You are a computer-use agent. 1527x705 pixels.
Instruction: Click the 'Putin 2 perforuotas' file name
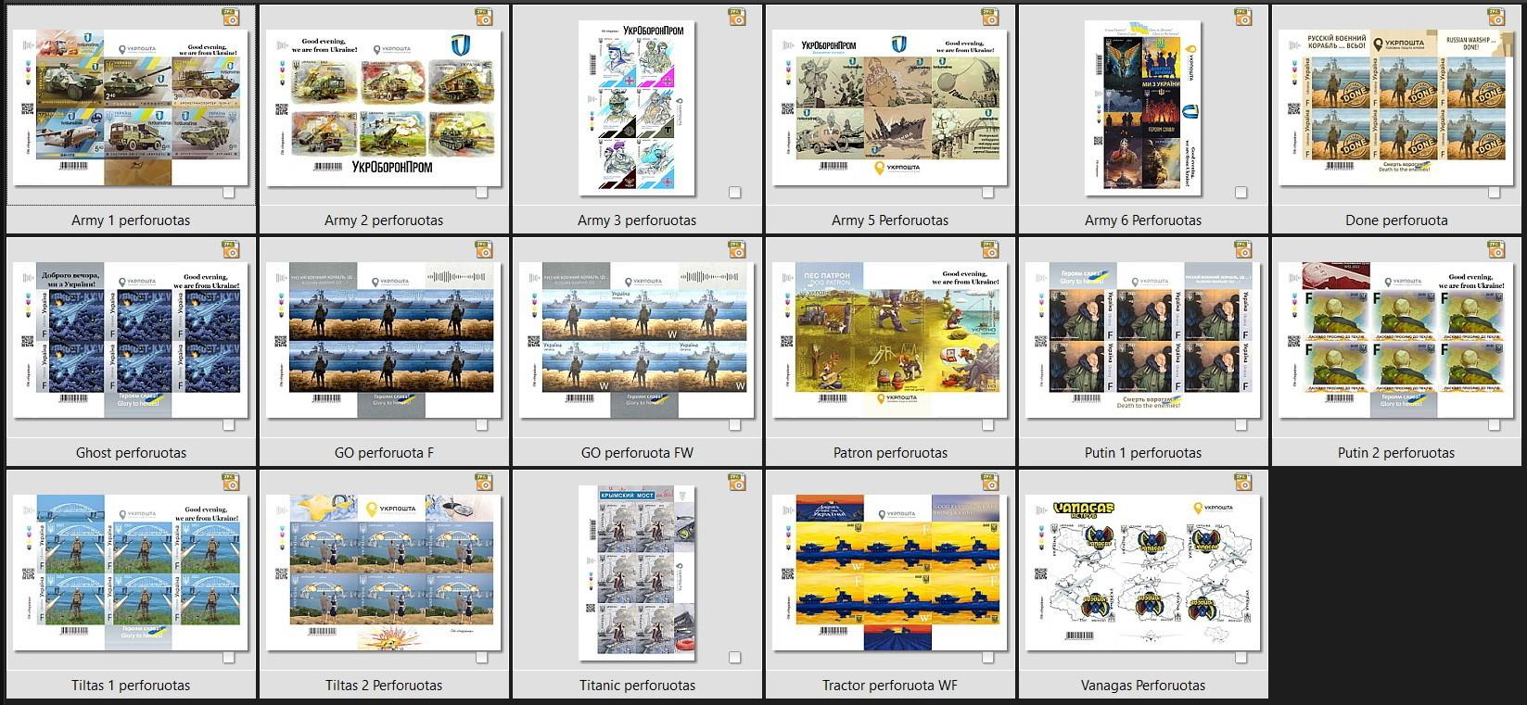click(x=1396, y=453)
